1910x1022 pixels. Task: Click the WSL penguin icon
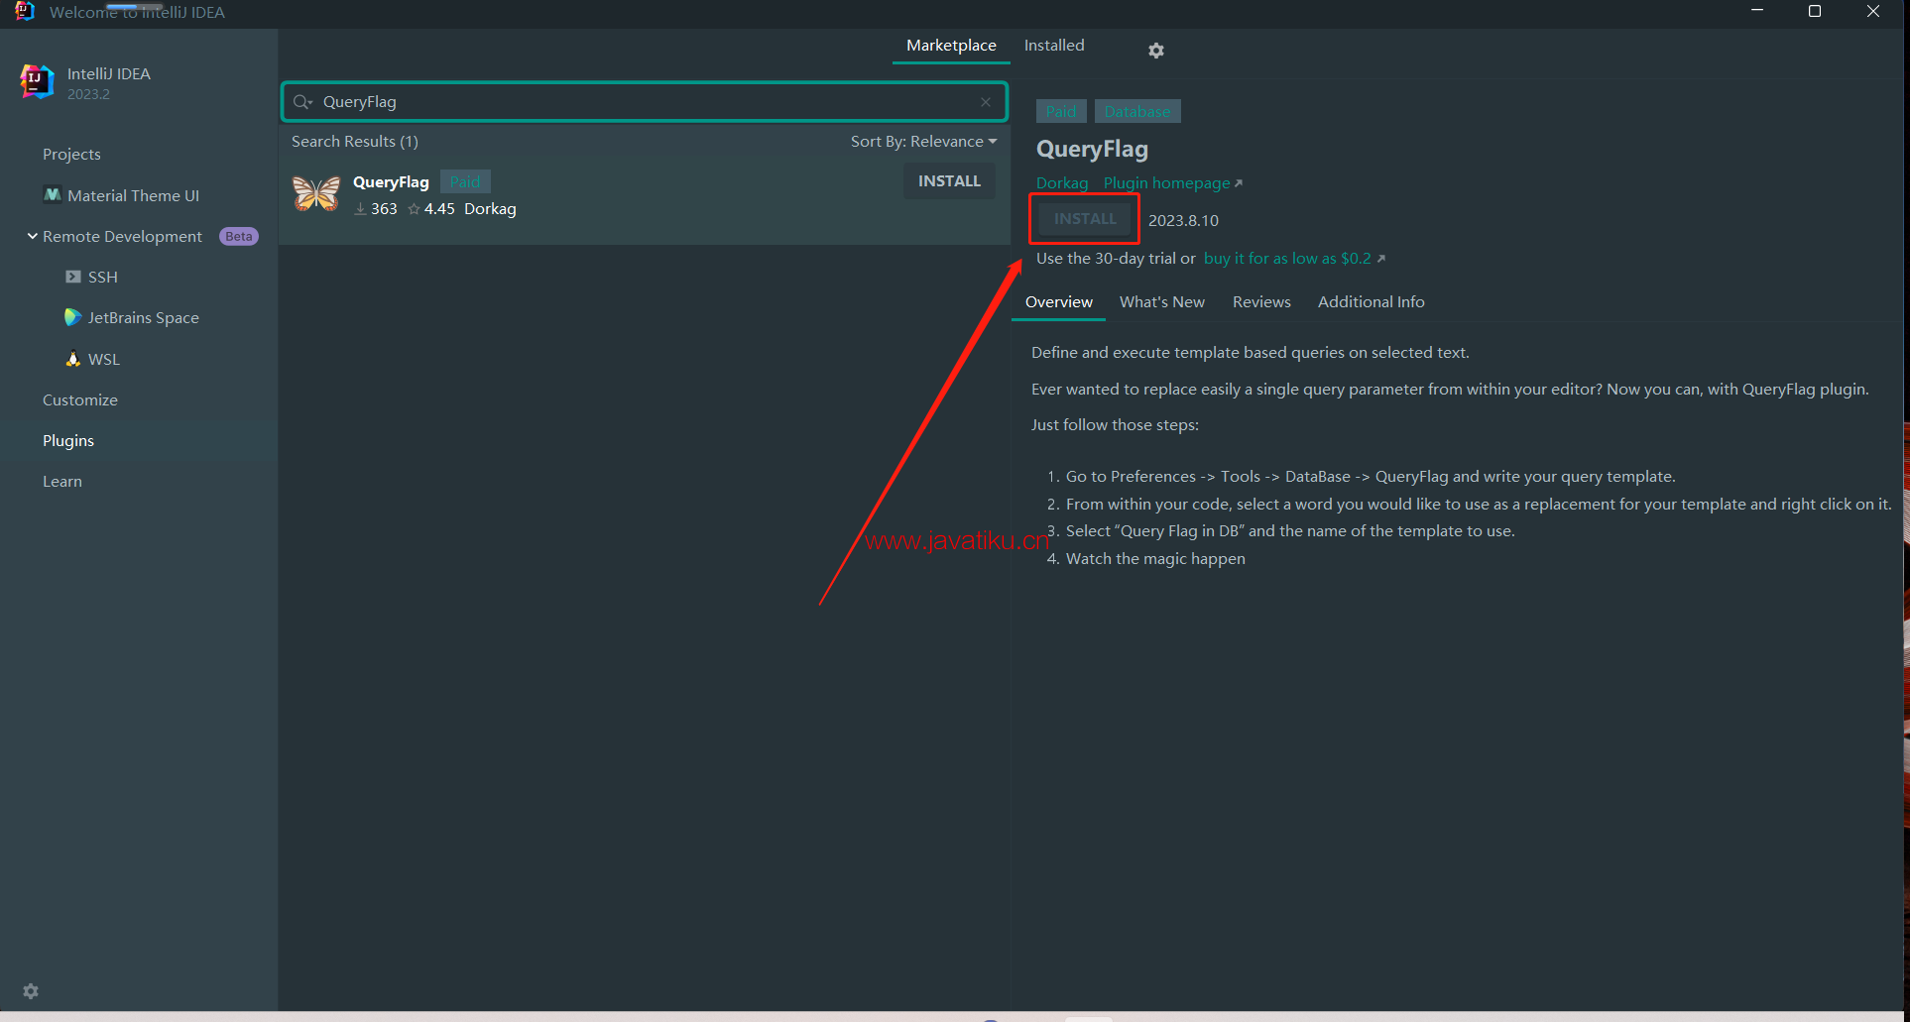tap(72, 359)
